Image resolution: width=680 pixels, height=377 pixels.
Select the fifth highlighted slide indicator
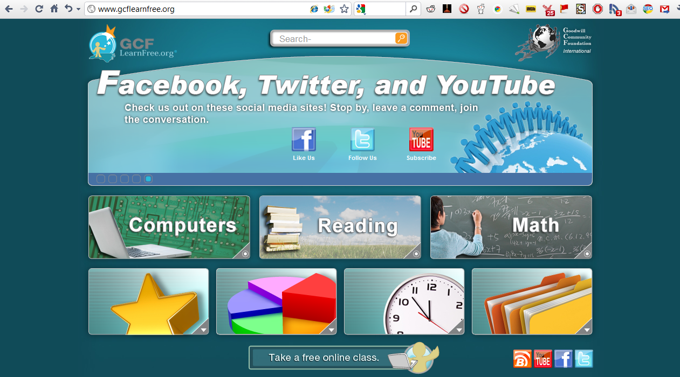click(148, 179)
